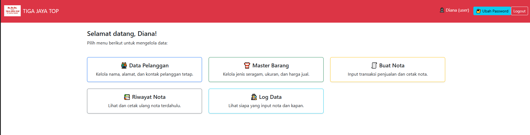Image resolution: width=530 pixels, height=135 pixels.
Task: Open the Data Pelanggan card title
Action: [149, 65]
